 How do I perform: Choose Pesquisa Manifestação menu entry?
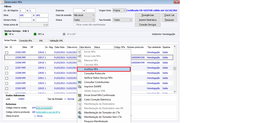pos(104,121)
